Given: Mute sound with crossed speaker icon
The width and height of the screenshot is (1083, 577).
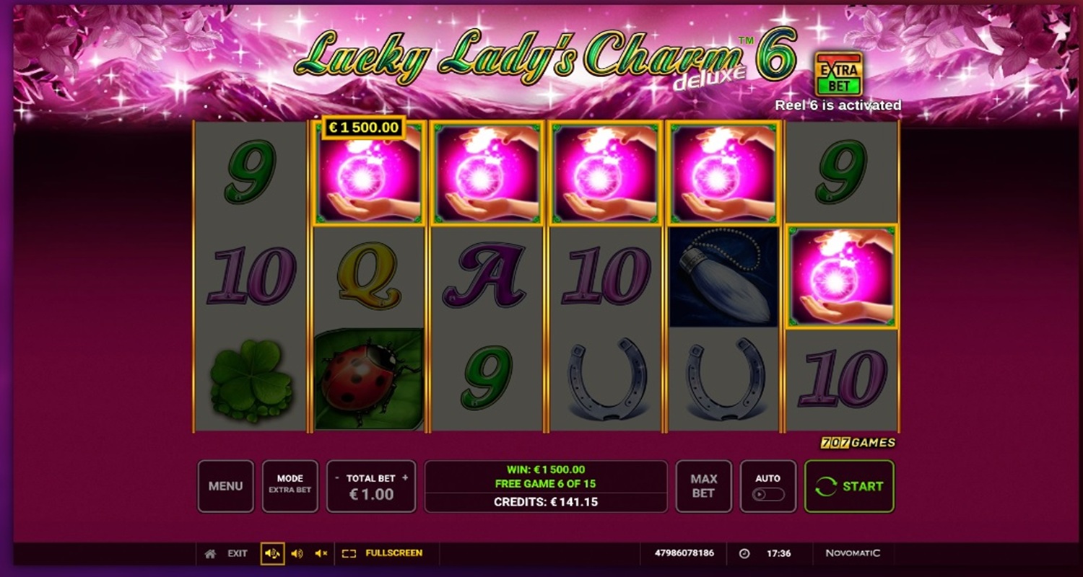Looking at the screenshot, I should click(x=321, y=554).
